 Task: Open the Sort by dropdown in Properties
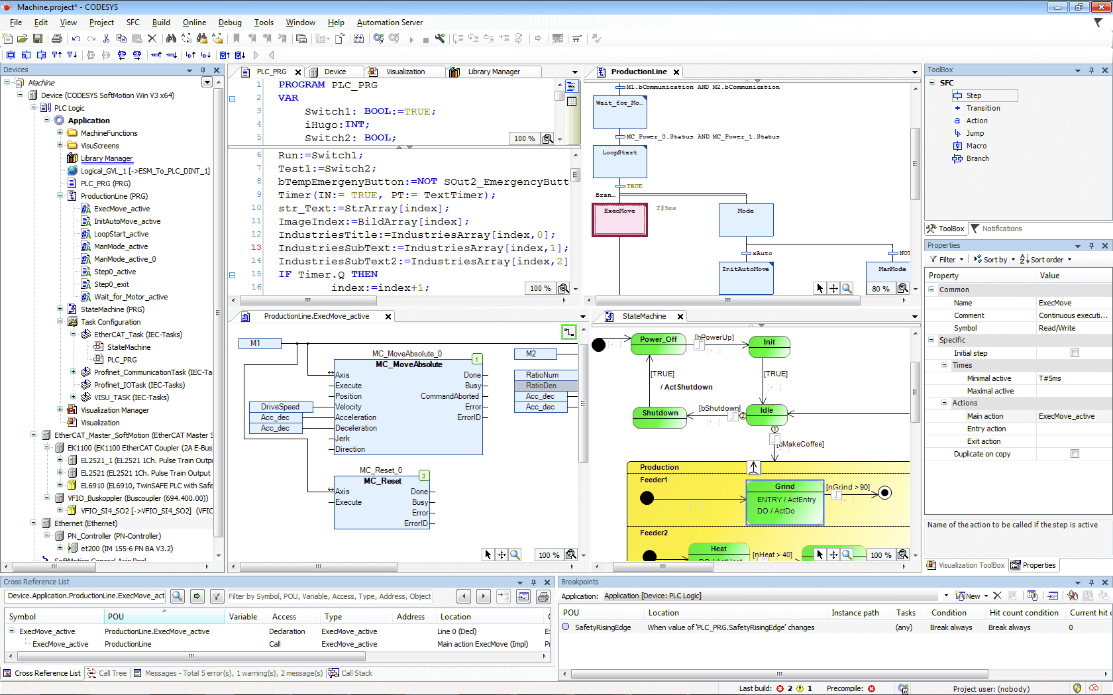[994, 259]
